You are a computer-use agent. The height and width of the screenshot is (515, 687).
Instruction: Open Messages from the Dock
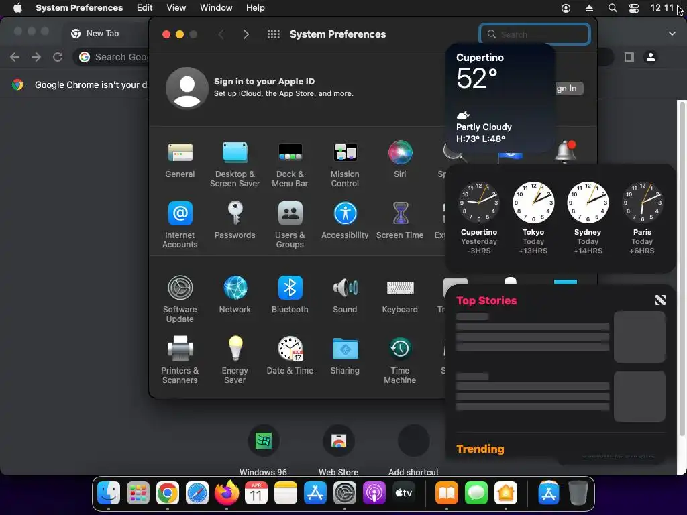[x=476, y=493]
